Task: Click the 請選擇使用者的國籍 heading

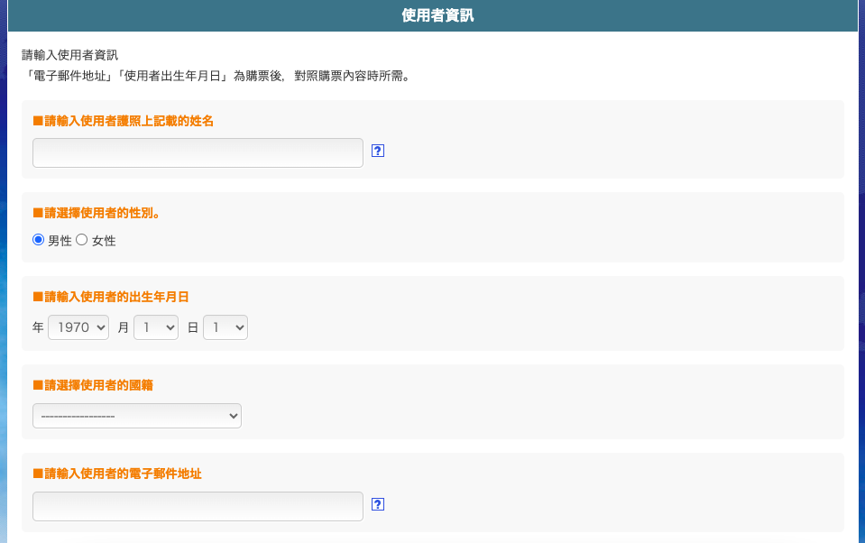Action: (93, 385)
